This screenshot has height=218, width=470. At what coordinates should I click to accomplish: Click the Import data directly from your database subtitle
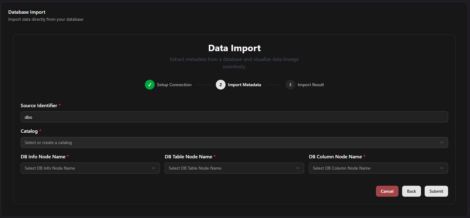(46, 19)
